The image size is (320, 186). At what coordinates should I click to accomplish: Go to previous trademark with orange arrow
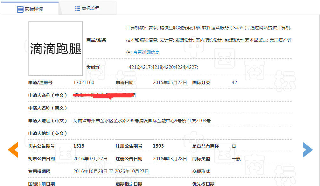click(13, 150)
